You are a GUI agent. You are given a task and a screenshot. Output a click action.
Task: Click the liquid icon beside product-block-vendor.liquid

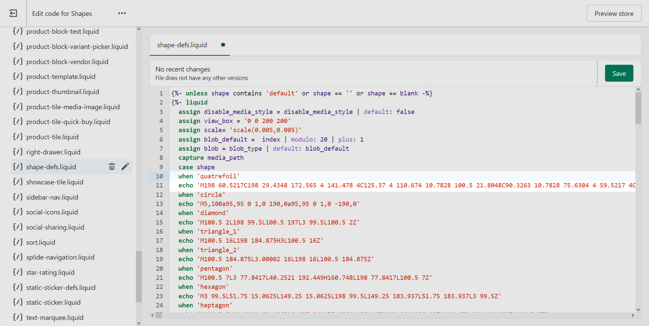tap(18, 62)
